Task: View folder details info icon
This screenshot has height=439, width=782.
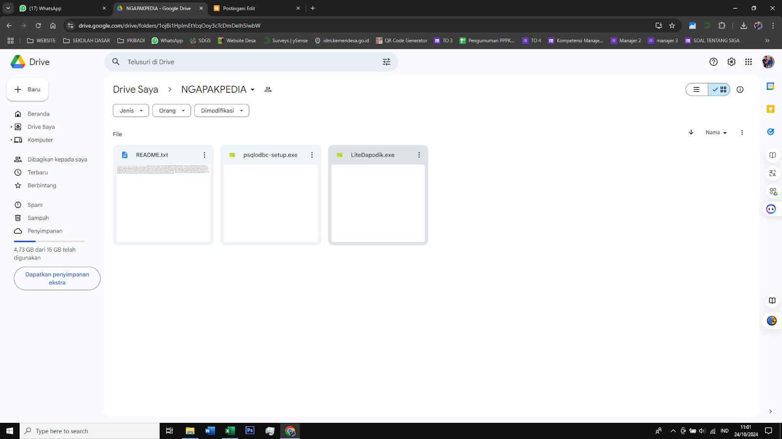Action: [x=740, y=90]
